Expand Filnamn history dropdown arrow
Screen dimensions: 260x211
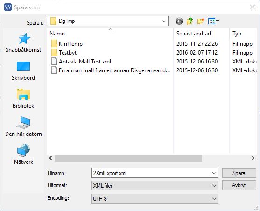(x=214, y=173)
